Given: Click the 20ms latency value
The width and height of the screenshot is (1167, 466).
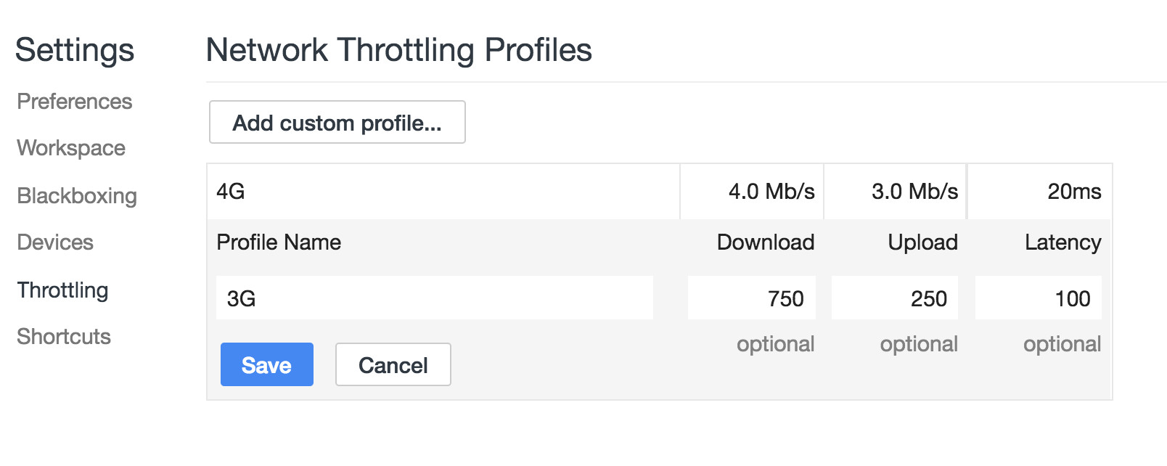Looking at the screenshot, I should pos(1073,192).
